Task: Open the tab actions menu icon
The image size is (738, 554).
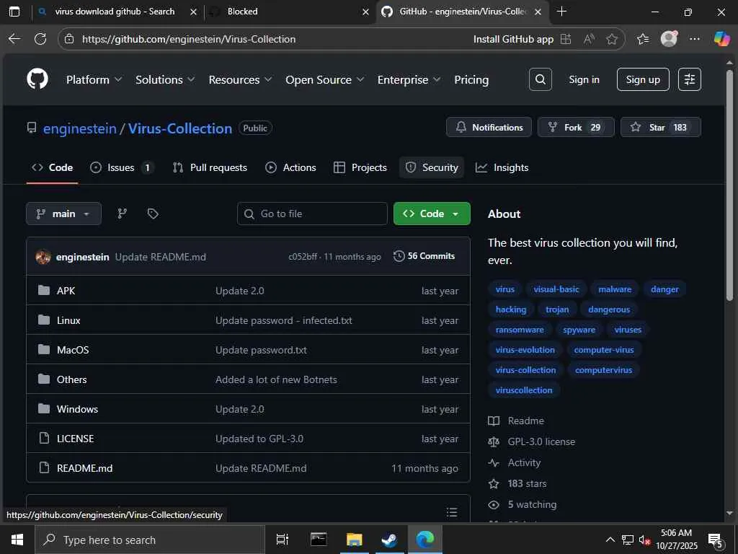Action: click(14, 12)
